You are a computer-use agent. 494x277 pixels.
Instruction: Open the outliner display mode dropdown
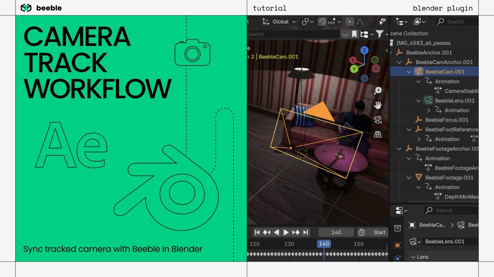pyautogui.click(x=402, y=22)
